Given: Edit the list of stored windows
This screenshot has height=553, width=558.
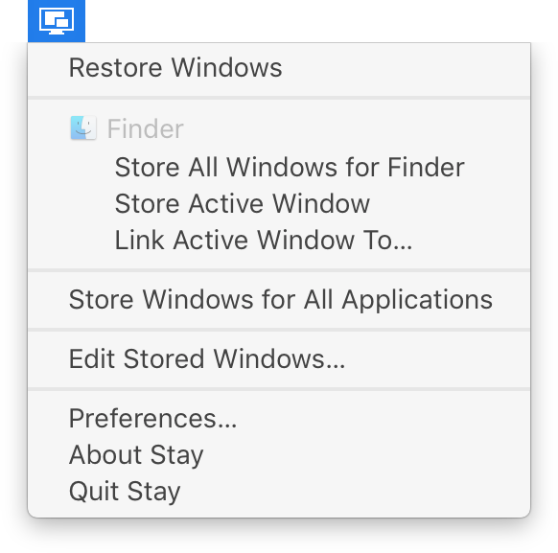Looking at the screenshot, I should coord(279,359).
